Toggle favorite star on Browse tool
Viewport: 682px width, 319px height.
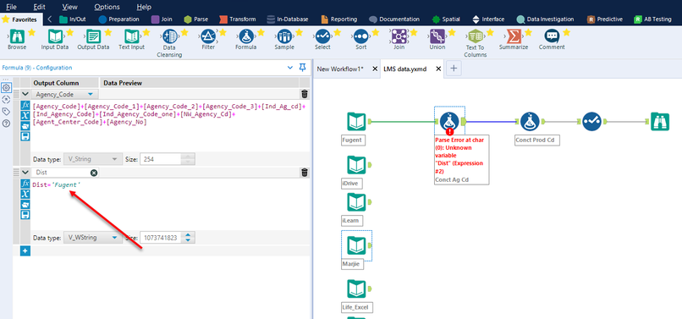pos(31,32)
